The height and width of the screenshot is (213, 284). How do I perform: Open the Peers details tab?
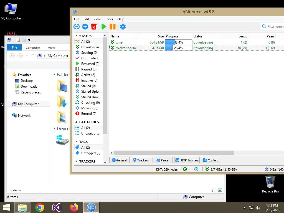pos(163,160)
